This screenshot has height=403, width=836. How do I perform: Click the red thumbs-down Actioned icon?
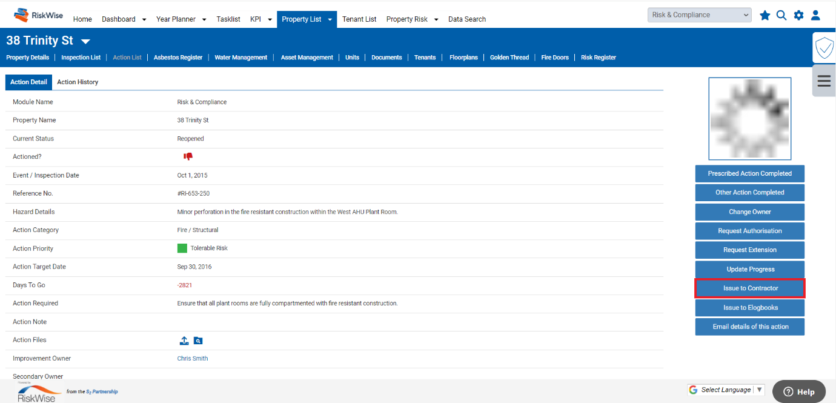click(x=188, y=156)
